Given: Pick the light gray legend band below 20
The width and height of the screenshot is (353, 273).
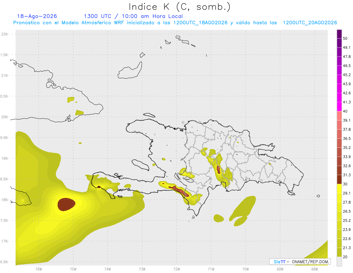Looking at the screenshot, I should coord(339,262).
